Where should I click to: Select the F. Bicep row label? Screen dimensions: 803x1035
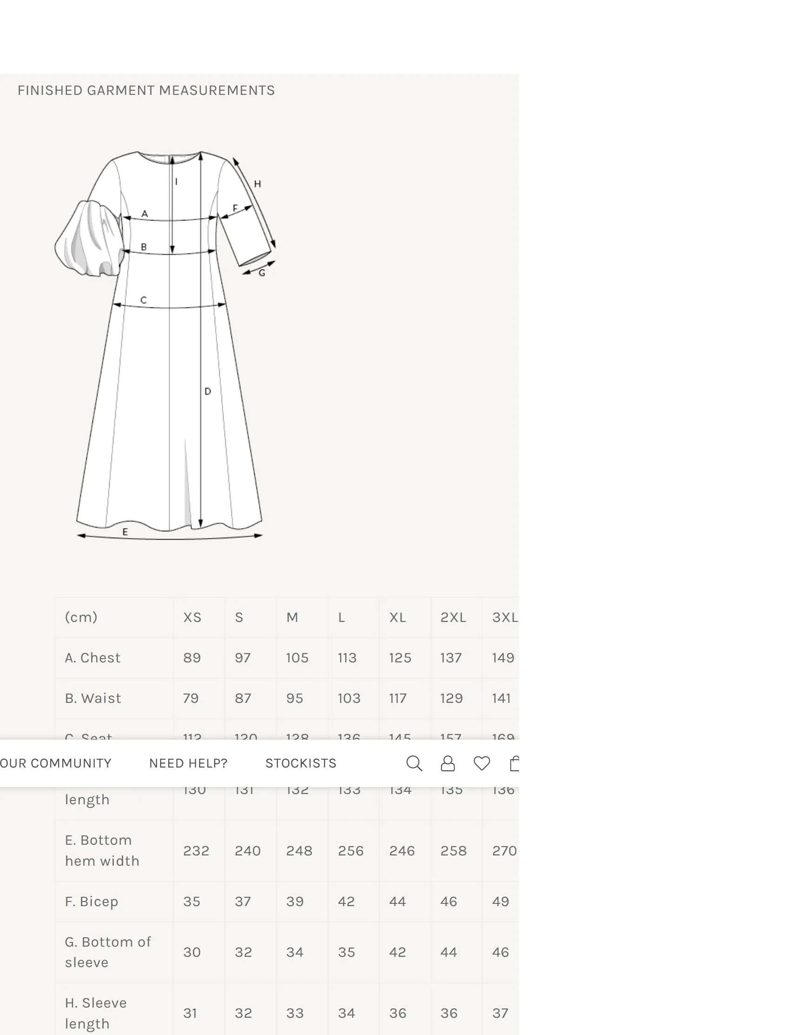click(x=92, y=901)
